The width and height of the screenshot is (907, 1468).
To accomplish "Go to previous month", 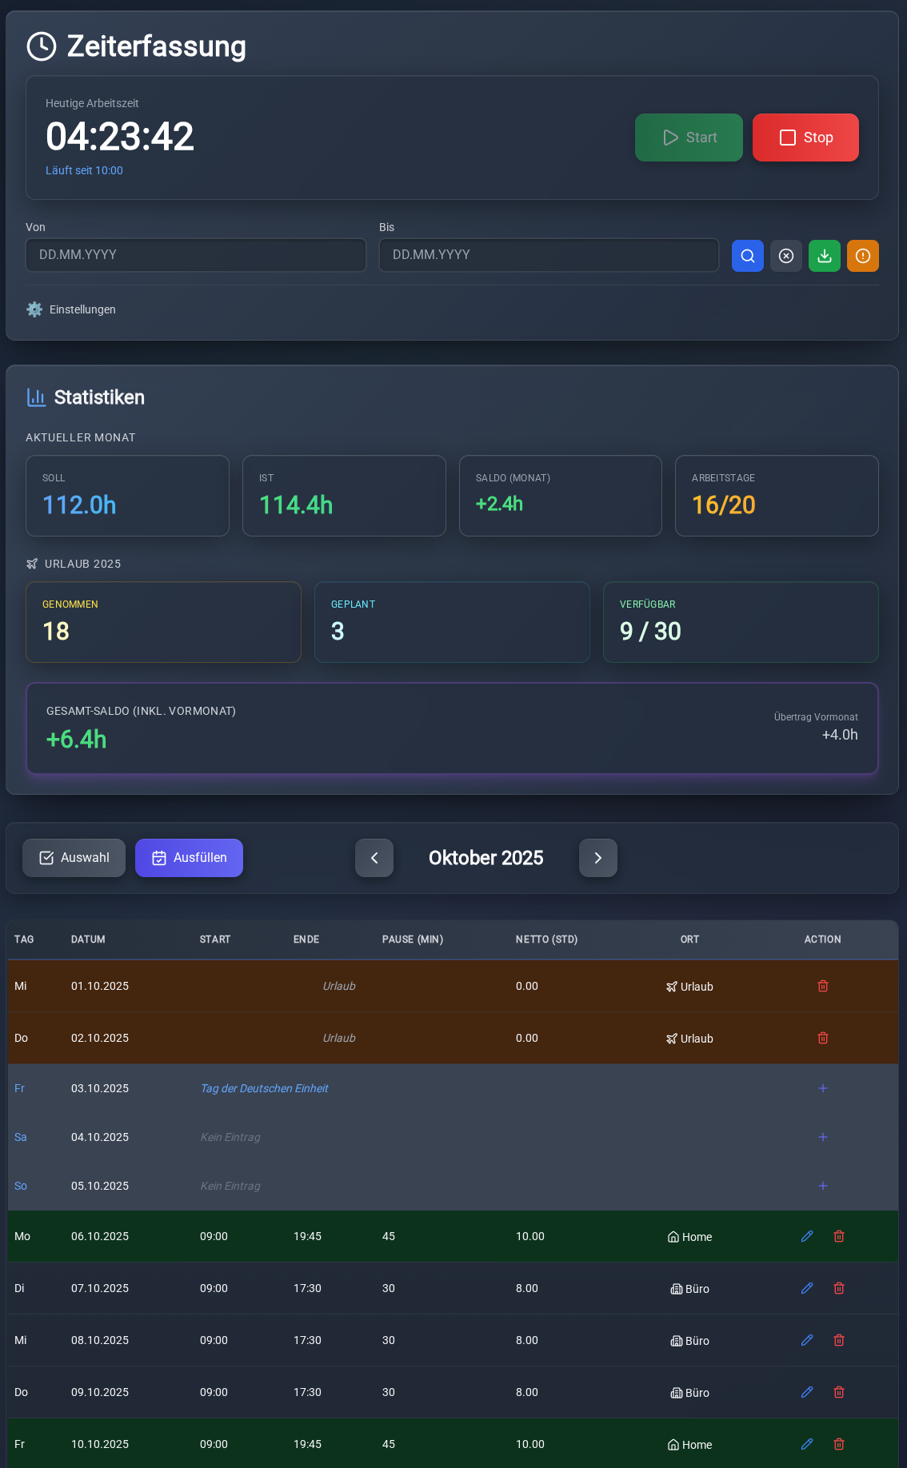I will (x=374, y=858).
